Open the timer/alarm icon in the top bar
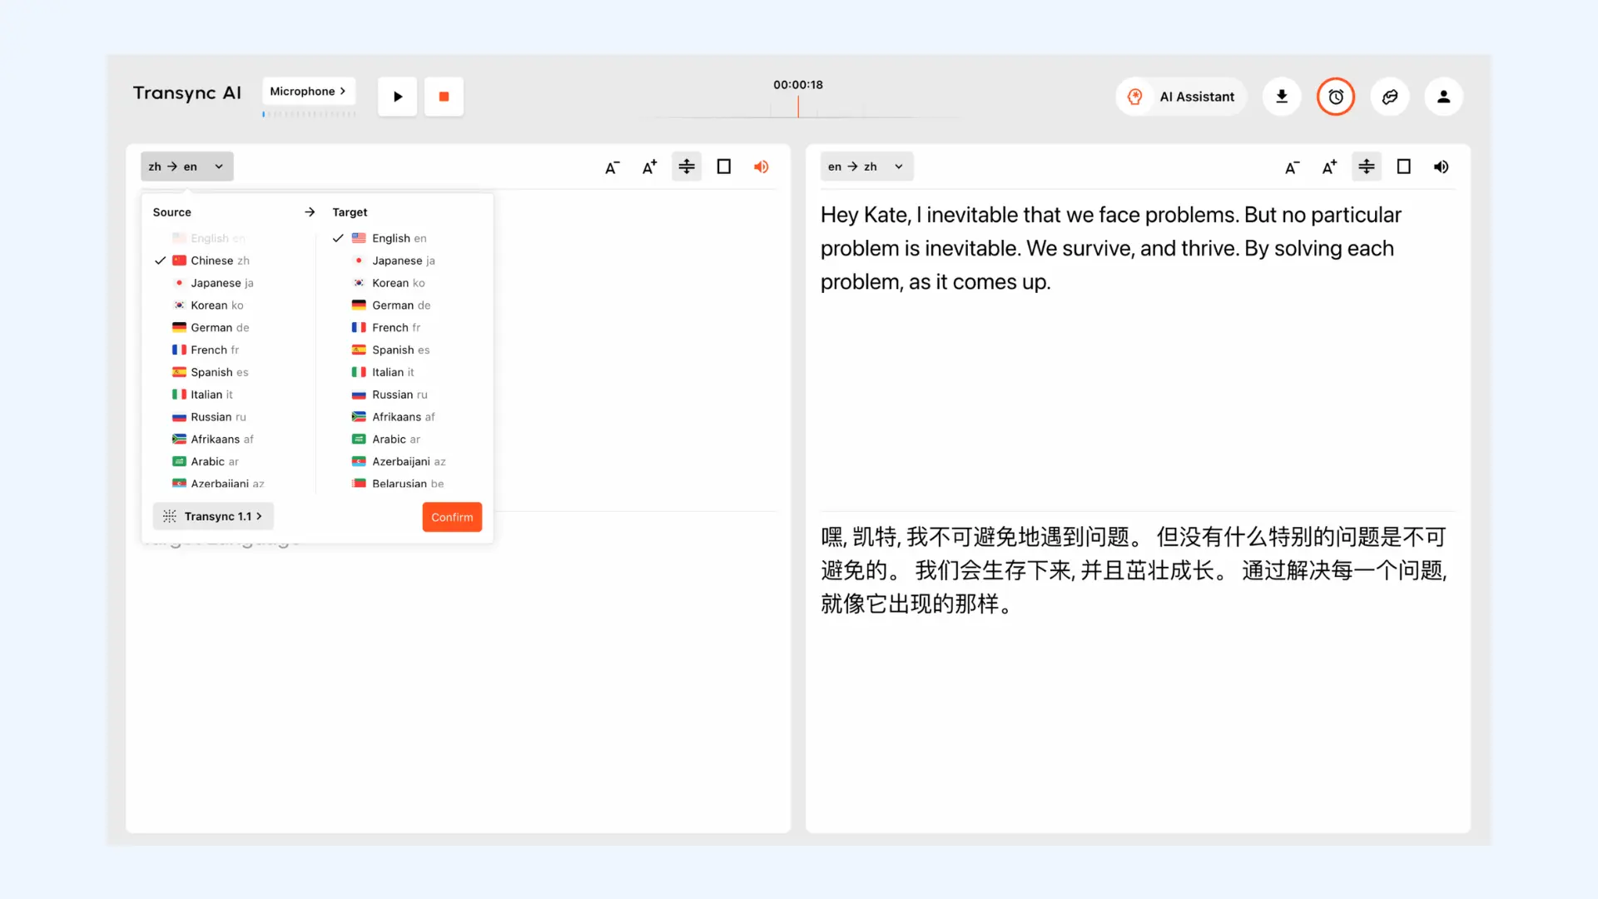The height and width of the screenshot is (899, 1598). (x=1336, y=96)
